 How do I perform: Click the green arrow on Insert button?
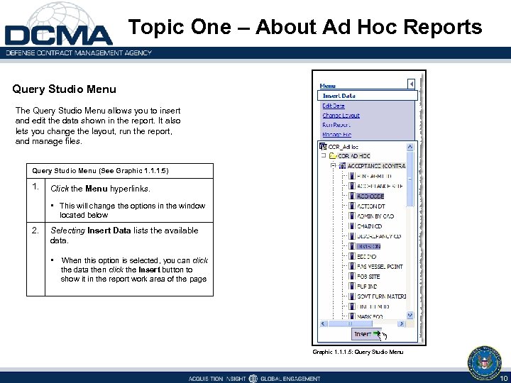point(376,333)
